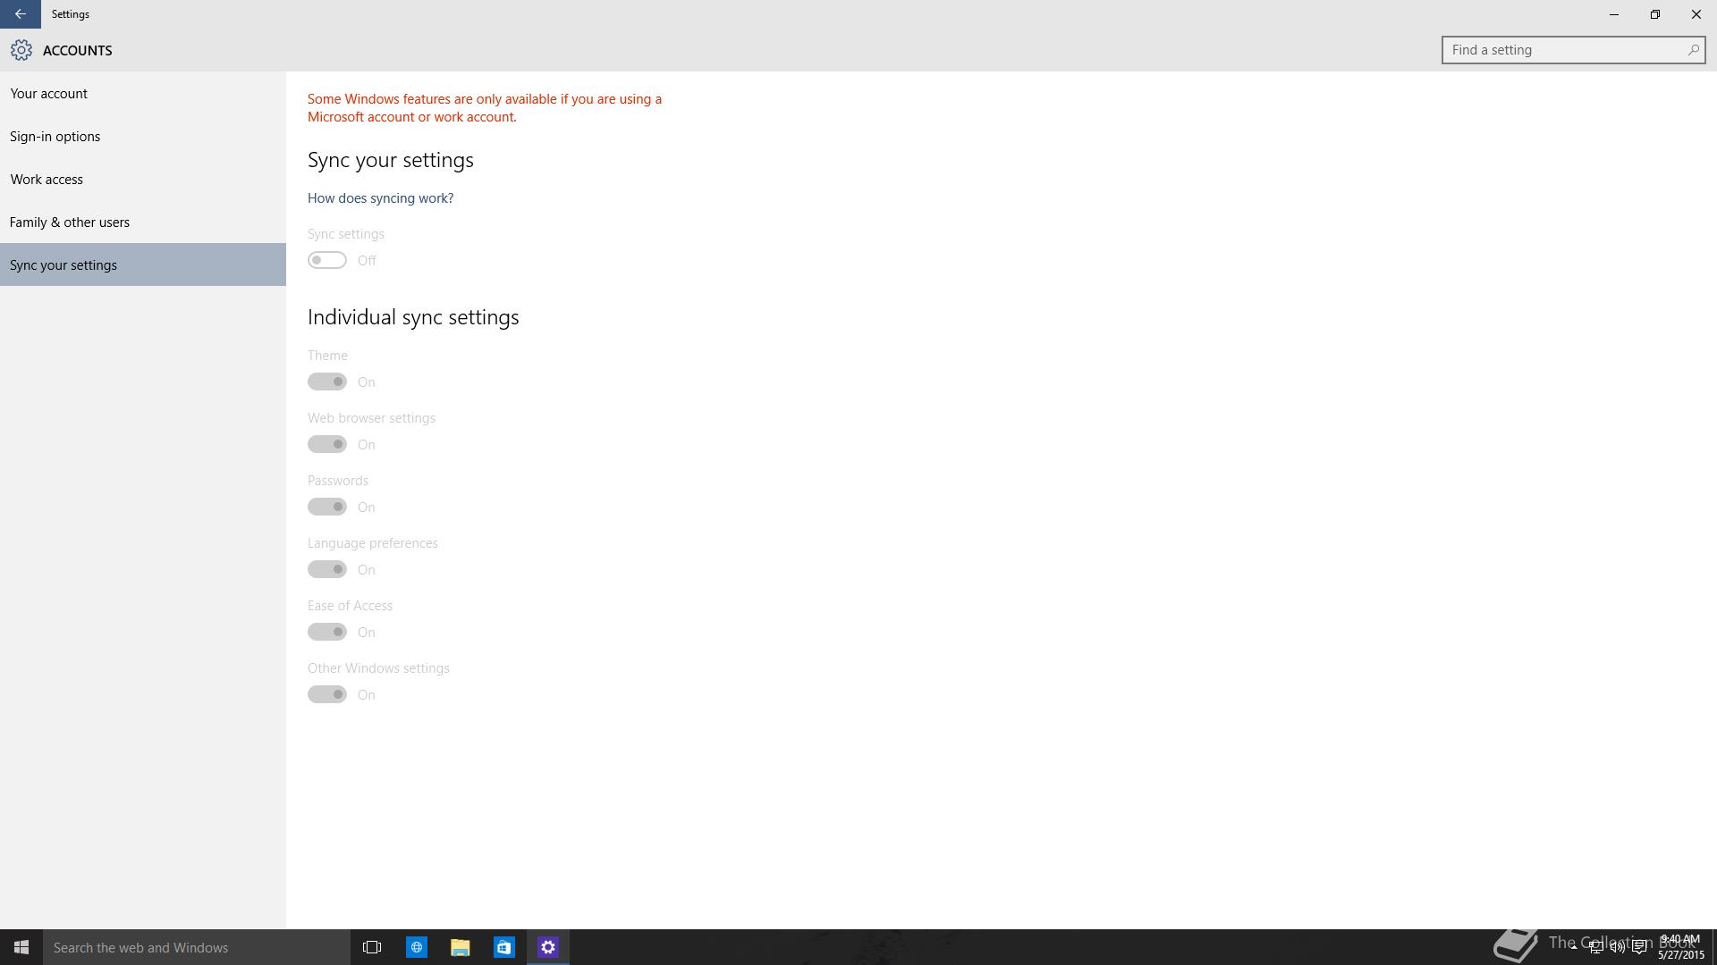Click the search magnifier in Find a setting
Screen dimensions: 1717x965
pos(1693,50)
